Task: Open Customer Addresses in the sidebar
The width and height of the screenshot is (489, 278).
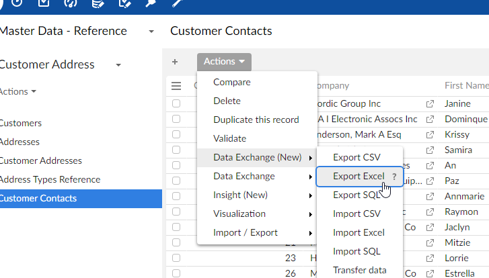Action: pyautogui.click(x=40, y=161)
